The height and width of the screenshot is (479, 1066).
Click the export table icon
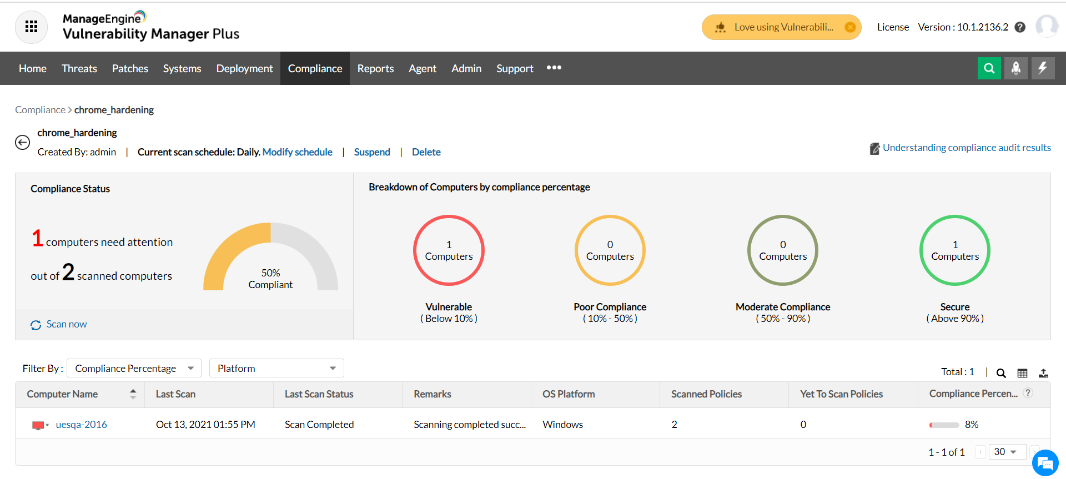[1043, 373]
